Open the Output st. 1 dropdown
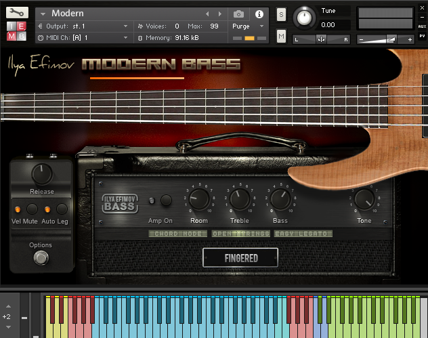This screenshot has width=428, height=338. pos(125,26)
